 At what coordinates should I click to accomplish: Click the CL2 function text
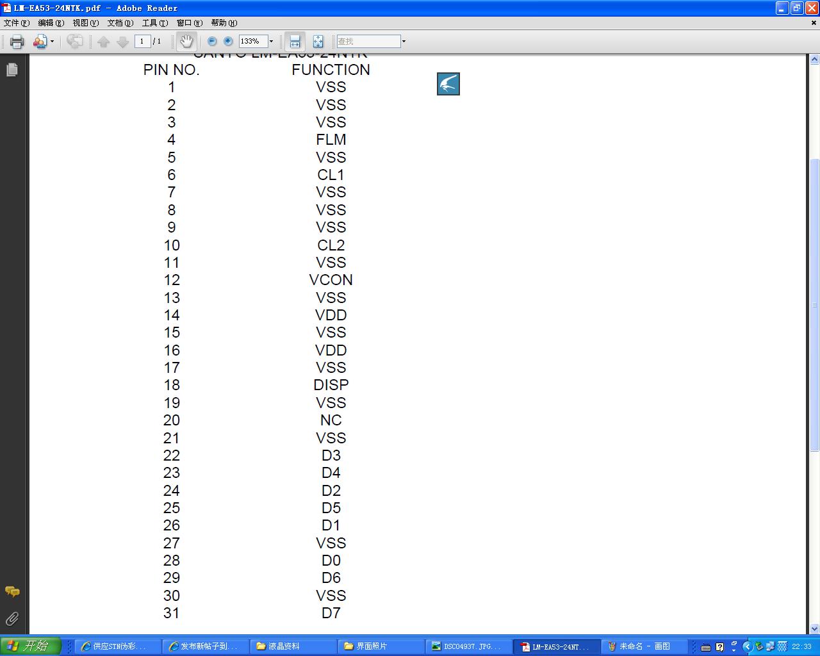click(331, 245)
